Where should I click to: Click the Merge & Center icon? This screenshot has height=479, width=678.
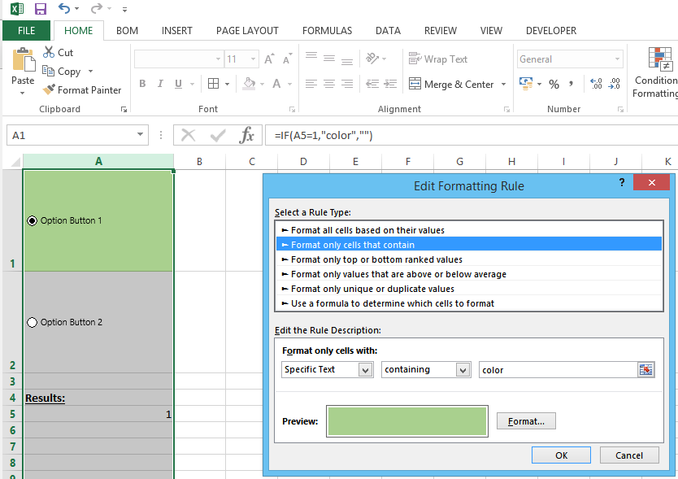tap(452, 84)
